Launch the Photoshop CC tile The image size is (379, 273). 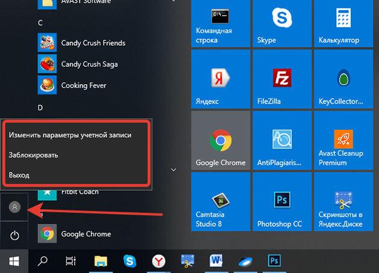282,201
